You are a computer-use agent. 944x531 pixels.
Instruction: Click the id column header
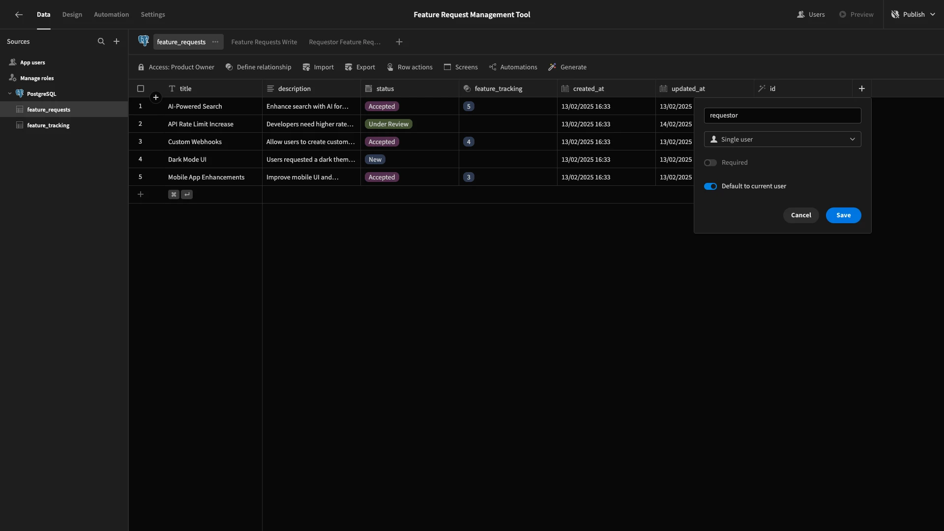tap(803, 89)
